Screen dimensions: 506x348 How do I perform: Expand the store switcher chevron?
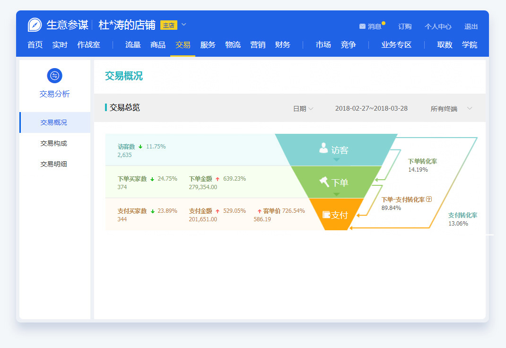(184, 25)
